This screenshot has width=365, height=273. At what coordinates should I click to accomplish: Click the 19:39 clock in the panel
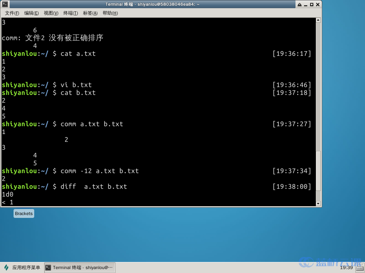[346, 268]
